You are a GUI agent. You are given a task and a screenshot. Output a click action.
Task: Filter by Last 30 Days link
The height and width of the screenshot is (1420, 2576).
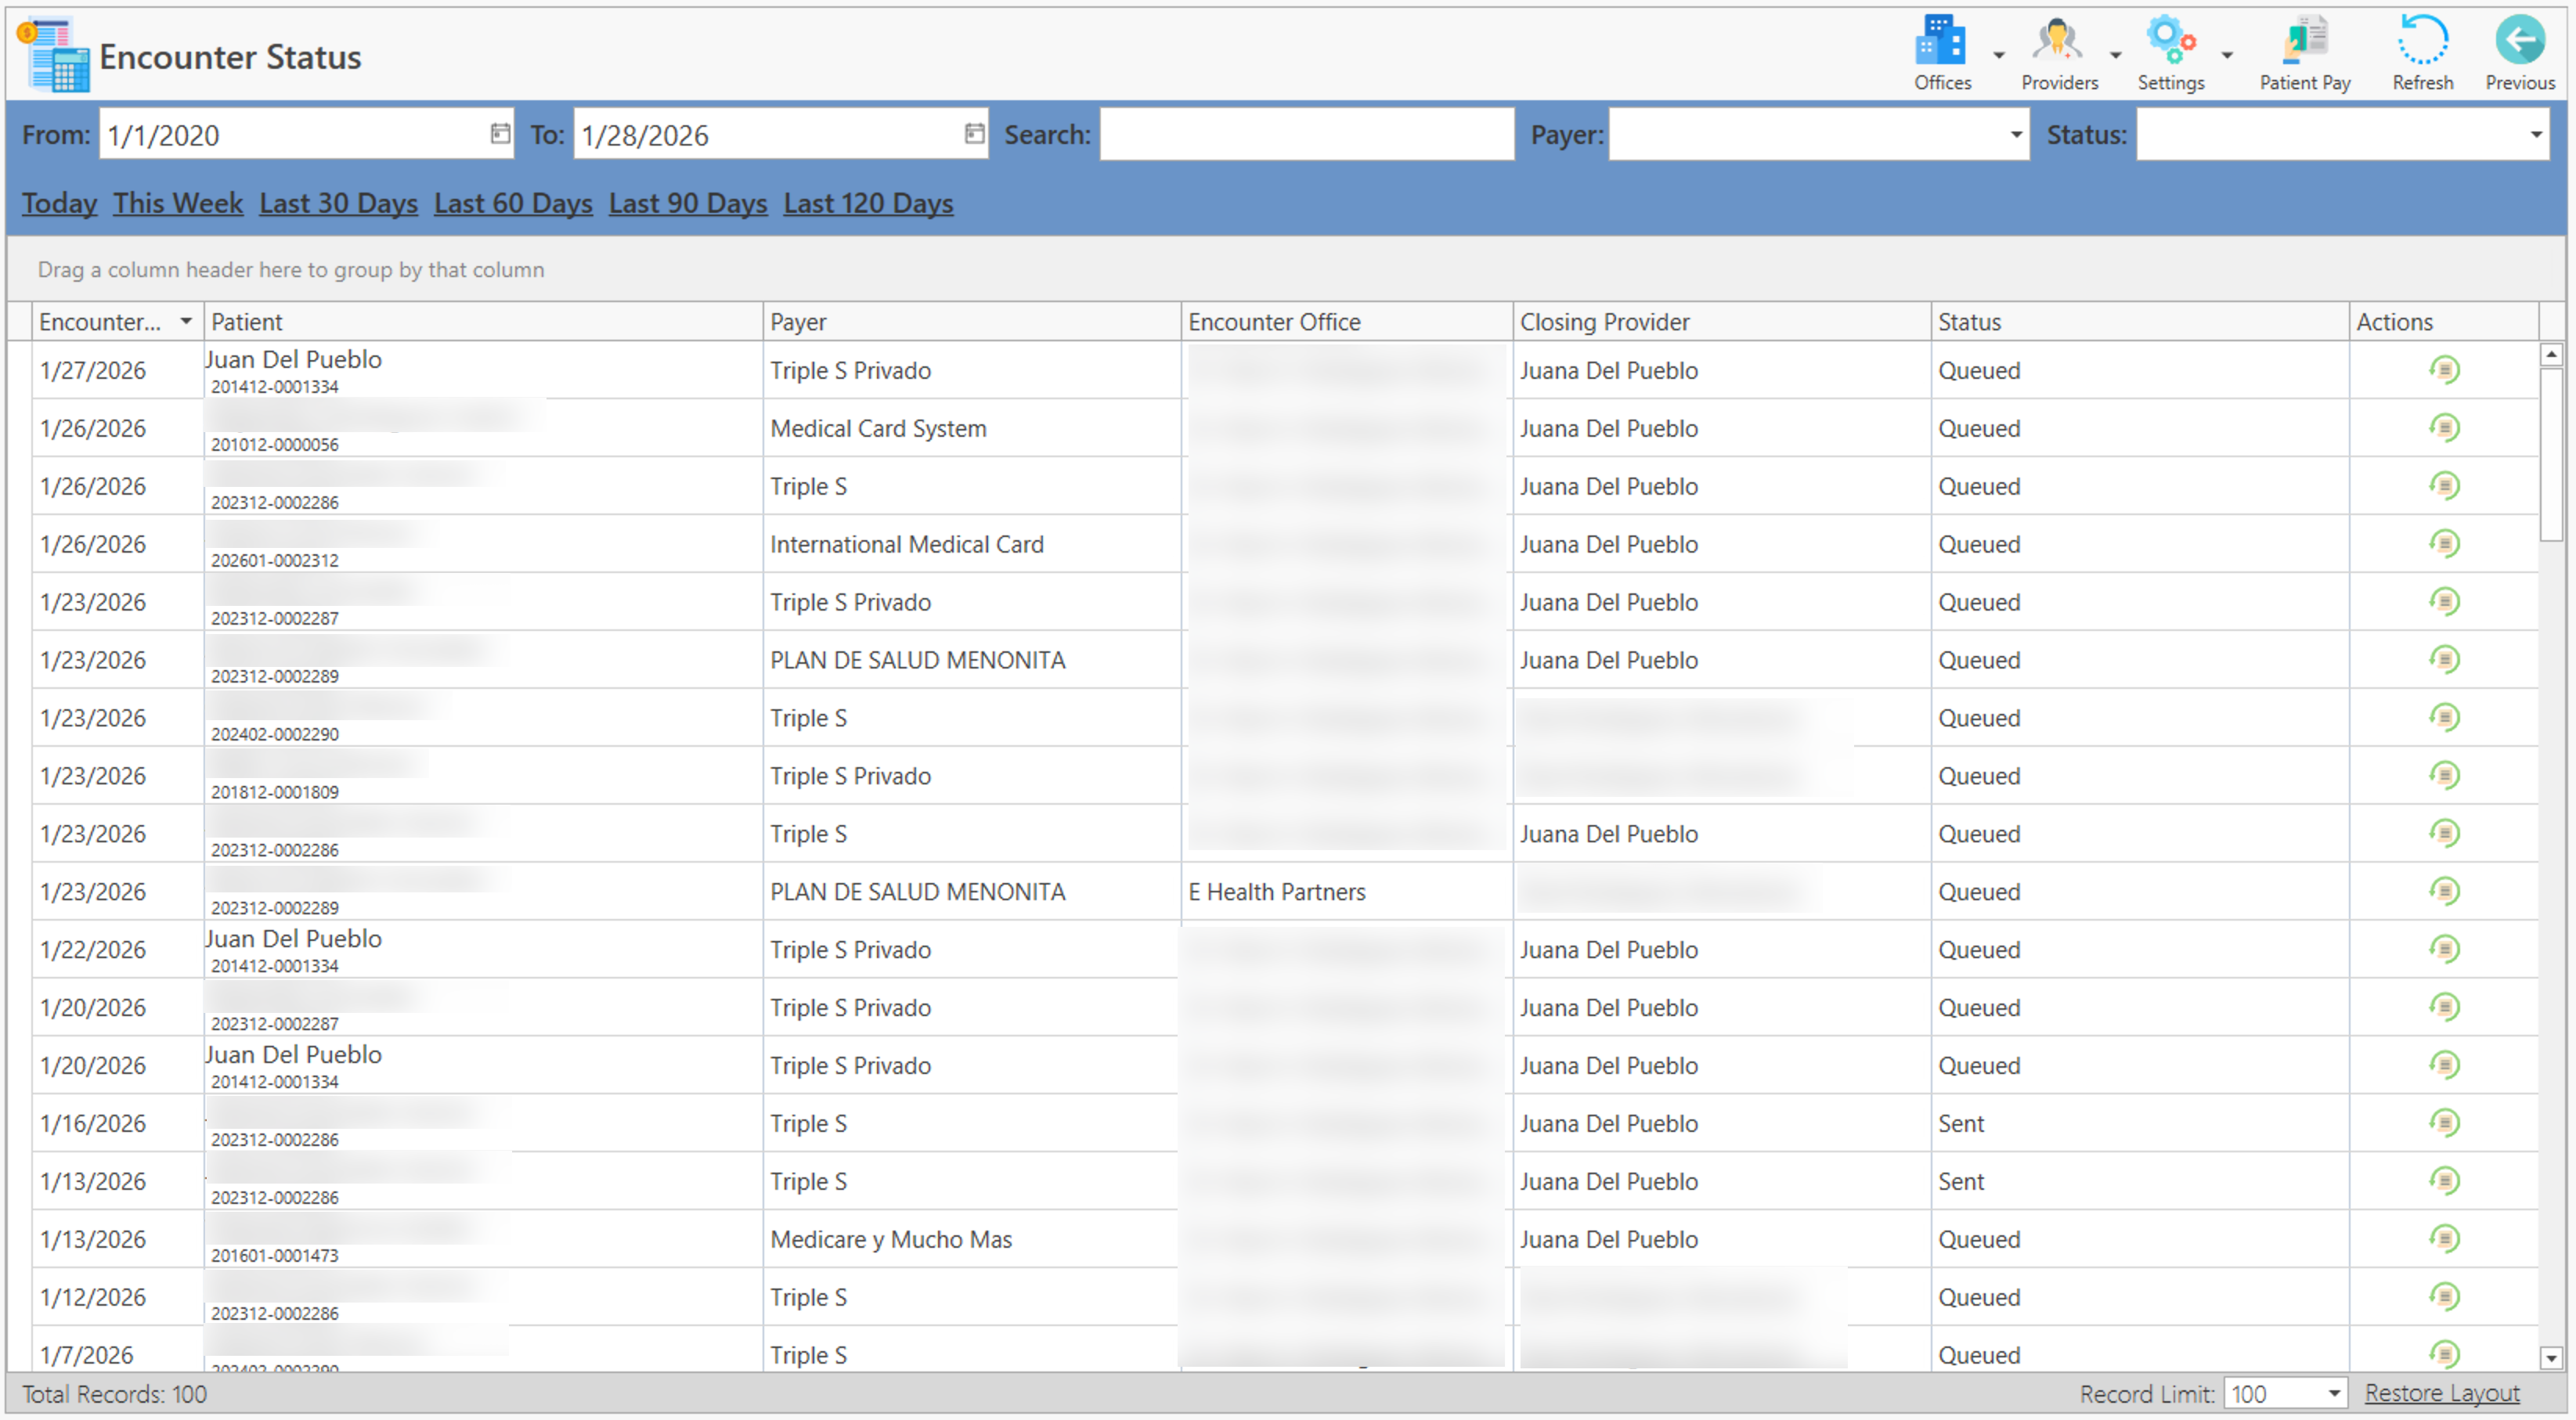tap(338, 203)
